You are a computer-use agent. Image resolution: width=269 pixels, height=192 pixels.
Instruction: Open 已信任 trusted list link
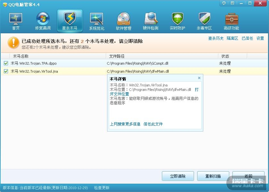(248, 38)
